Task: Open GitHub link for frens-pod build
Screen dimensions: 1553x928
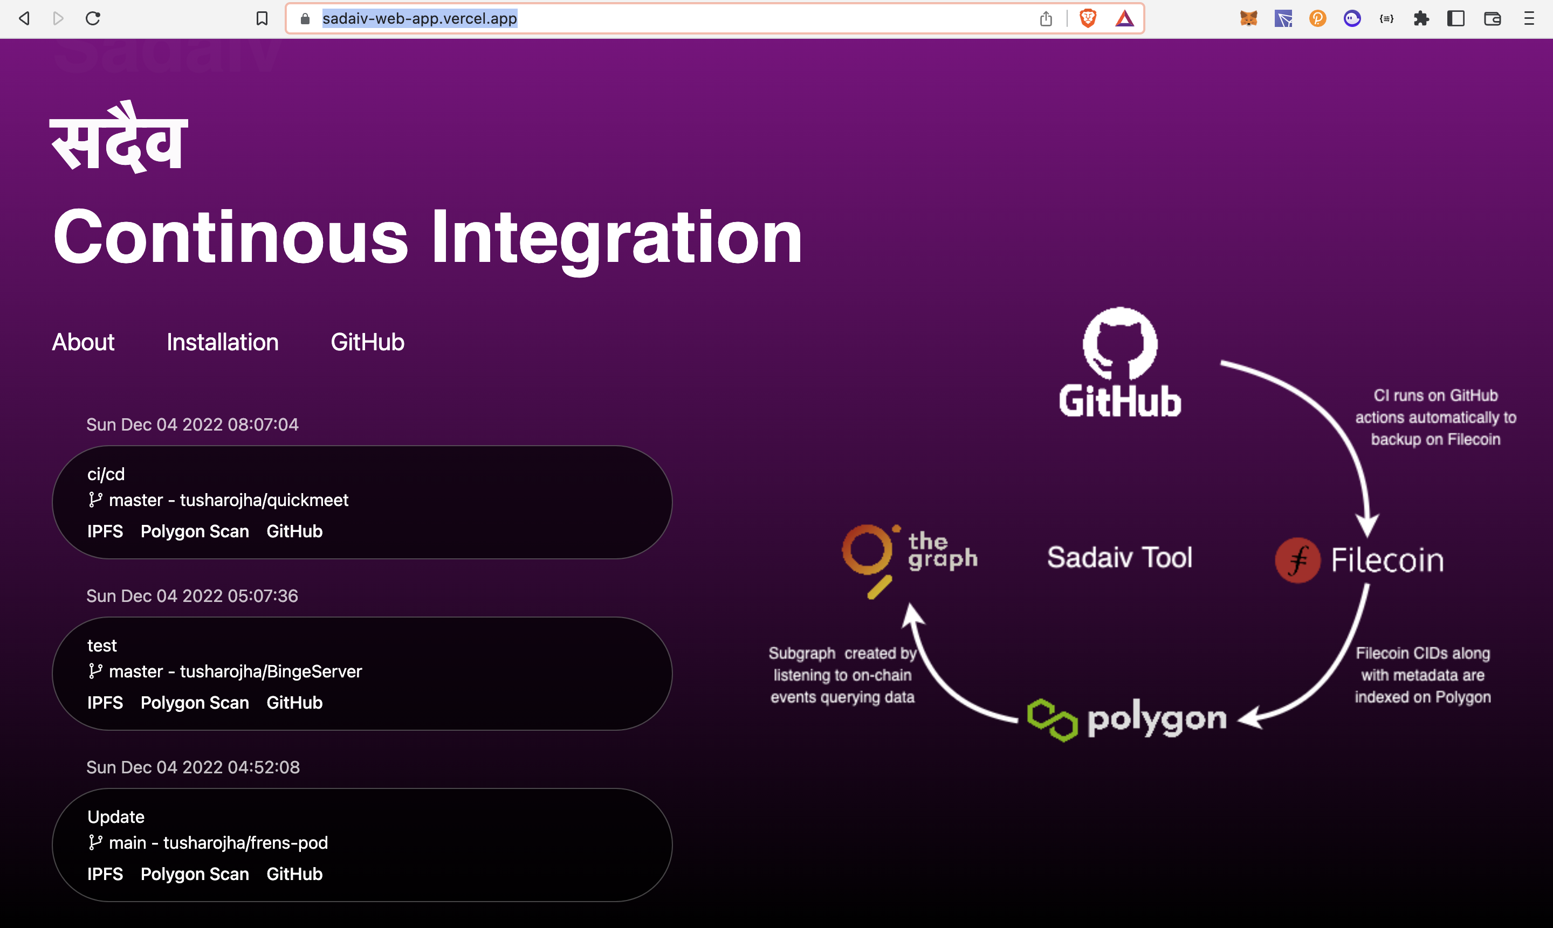Action: click(295, 874)
